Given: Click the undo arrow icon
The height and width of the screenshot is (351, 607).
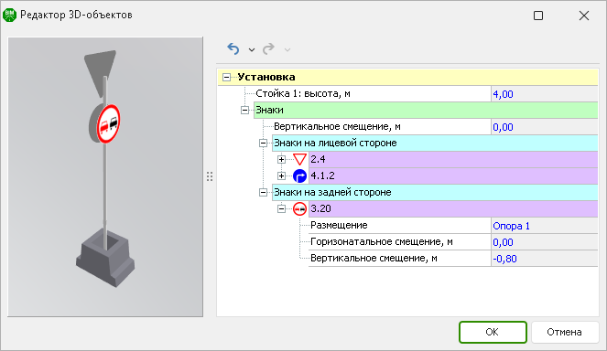Looking at the screenshot, I should coord(233,49).
